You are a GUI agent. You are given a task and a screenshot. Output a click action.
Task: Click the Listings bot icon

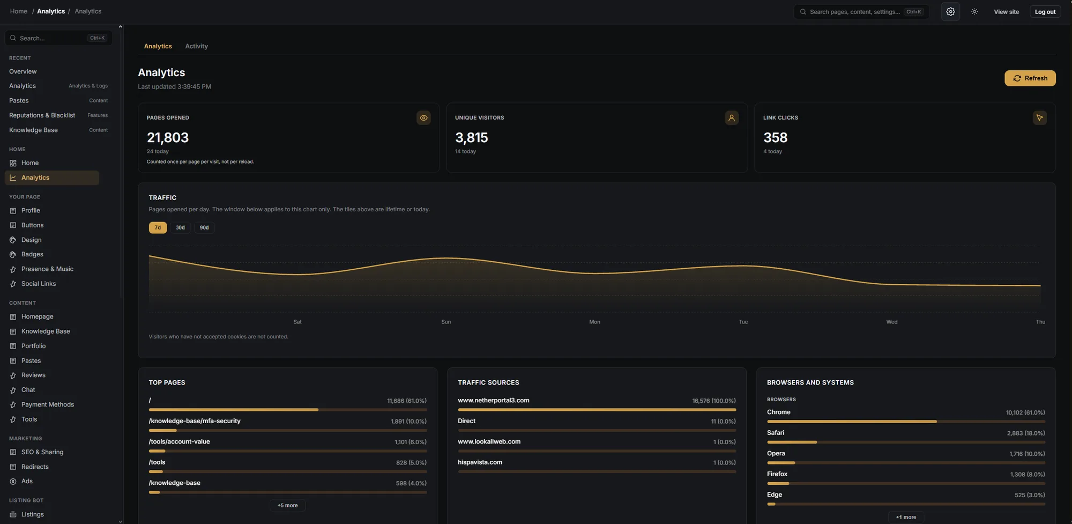(13, 514)
